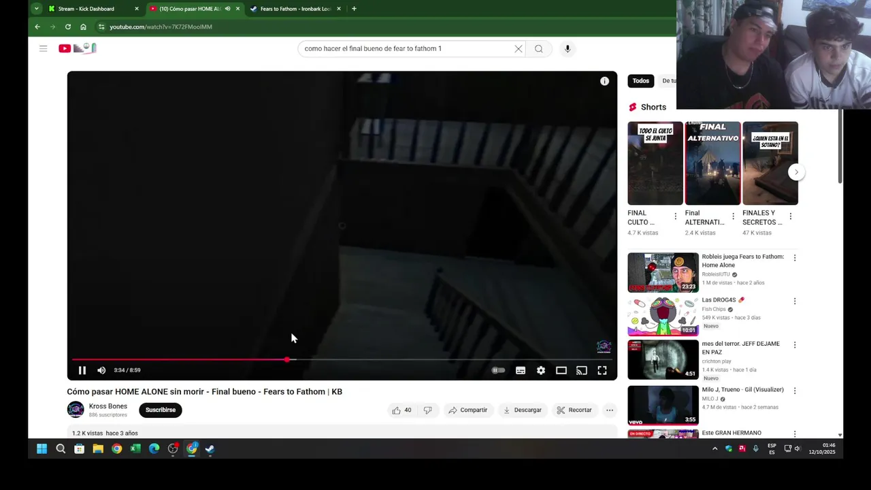The width and height of the screenshot is (871, 490).
Task: Open Steam from the taskbar
Action: (x=210, y=448)
